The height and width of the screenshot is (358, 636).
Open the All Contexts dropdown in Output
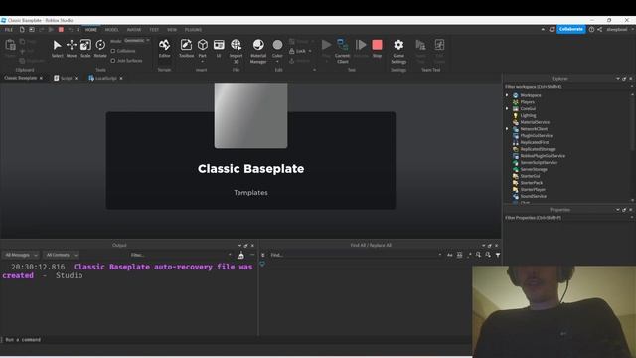[x=61, y=255]
